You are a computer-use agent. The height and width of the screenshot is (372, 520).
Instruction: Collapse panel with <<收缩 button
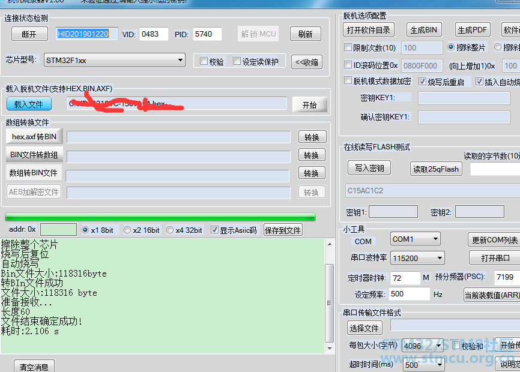tap(306, 62)
